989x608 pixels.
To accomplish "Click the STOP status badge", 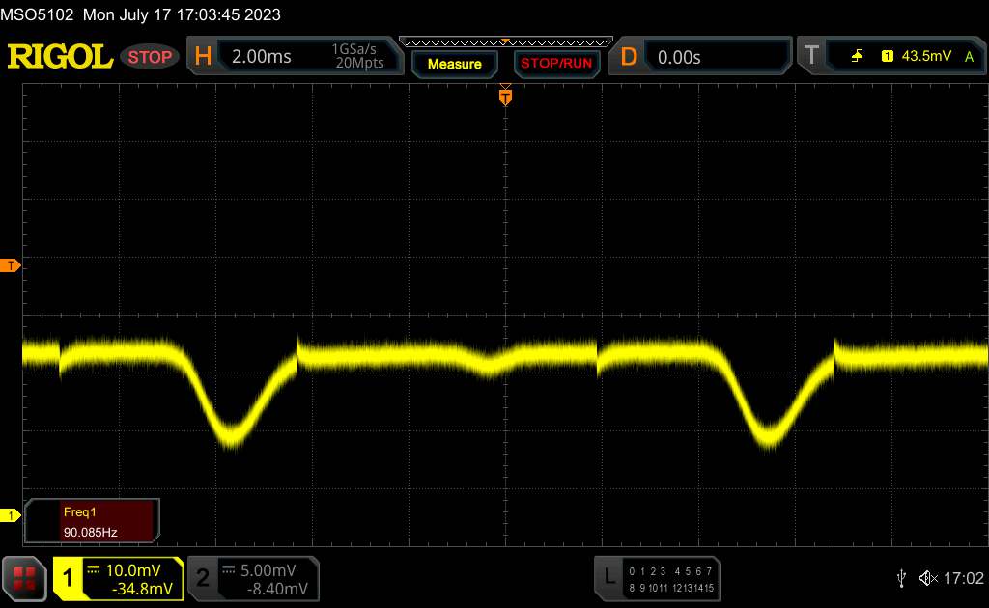I will tap(150, 57).
